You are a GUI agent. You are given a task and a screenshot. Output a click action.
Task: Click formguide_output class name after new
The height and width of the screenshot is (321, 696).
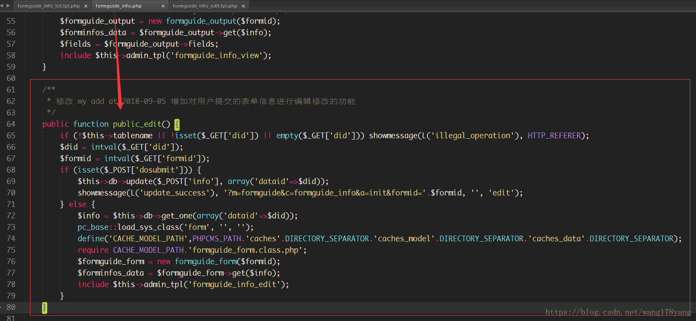coord(201,21)
